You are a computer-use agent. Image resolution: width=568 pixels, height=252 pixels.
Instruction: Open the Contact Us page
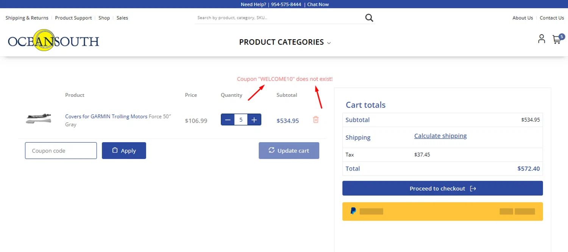pyautogui.click(x=552, y=18)
